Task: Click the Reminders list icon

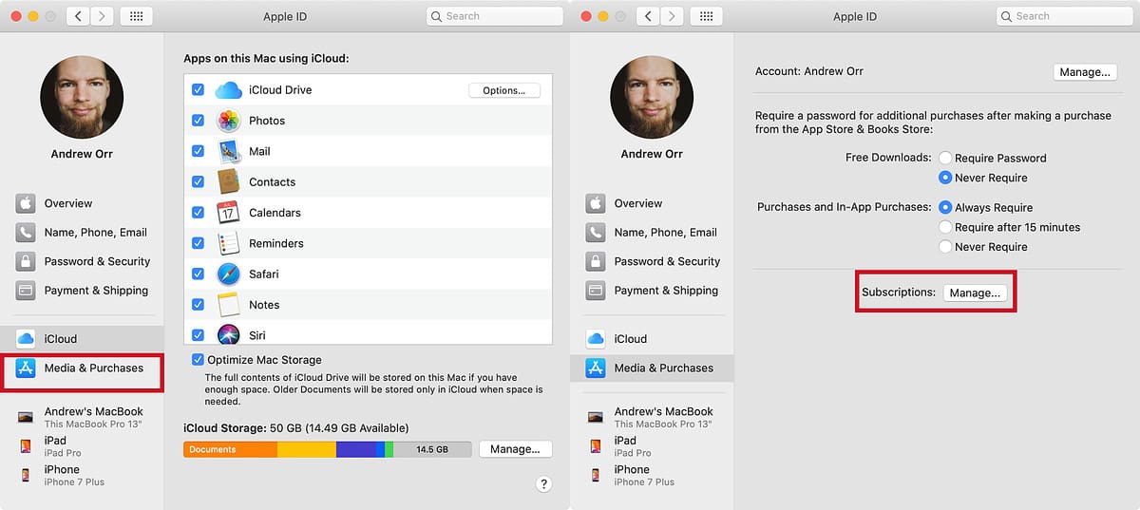Action: tap(229, 243)
